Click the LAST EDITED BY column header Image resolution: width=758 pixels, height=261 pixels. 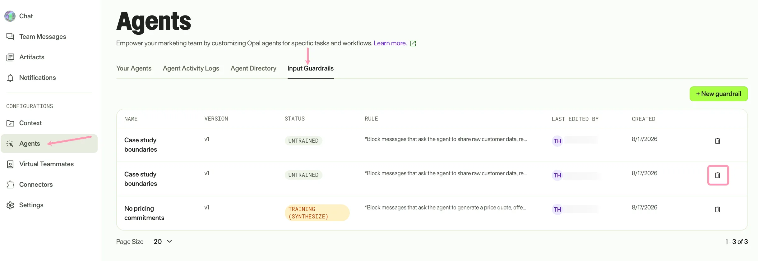[x=575, y=119]
